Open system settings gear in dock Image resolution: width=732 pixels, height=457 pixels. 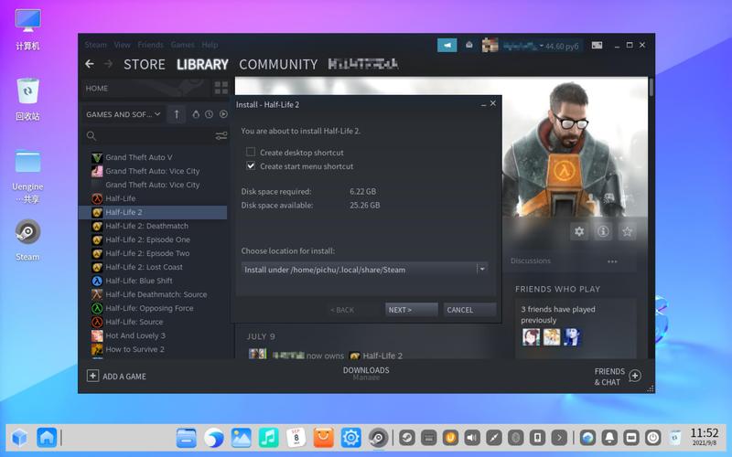click(350, 438)
